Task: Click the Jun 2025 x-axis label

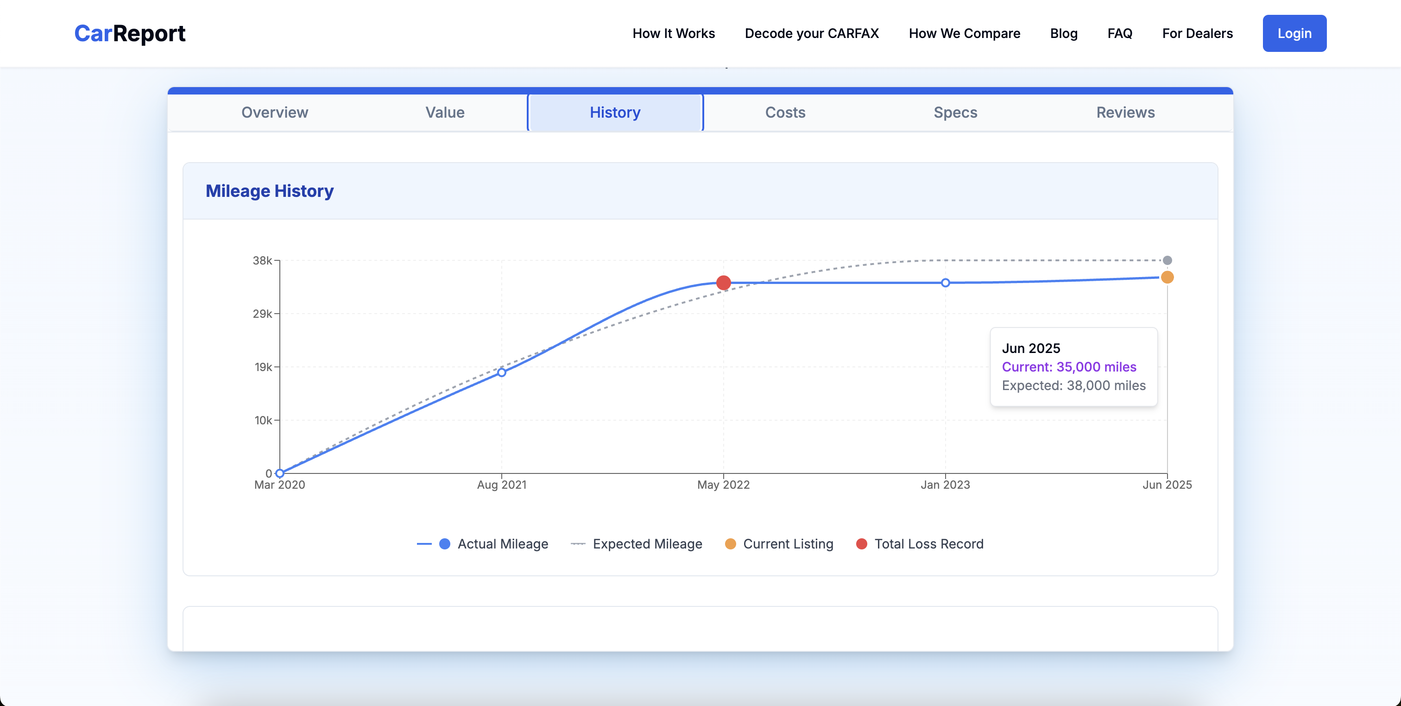Action: (x=1167, y=485)
